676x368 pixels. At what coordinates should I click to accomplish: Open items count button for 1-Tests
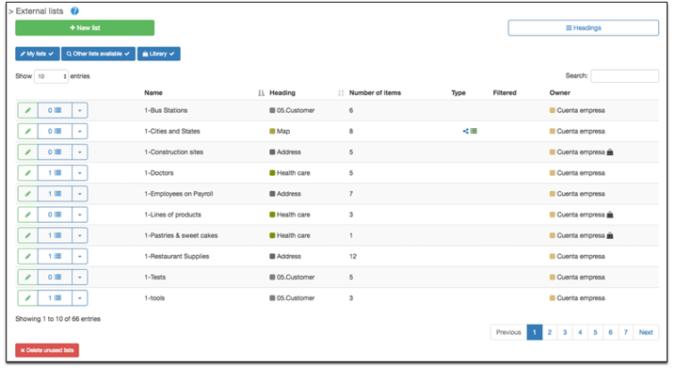(55, 277)
